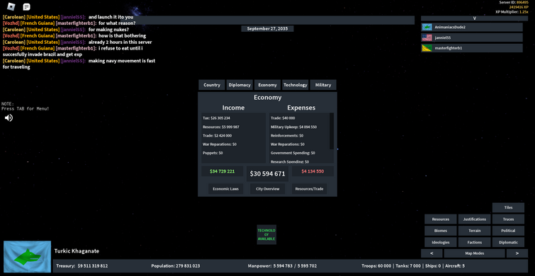Viewport: 535px width, 276px height.
Task: Select masterfighterb1 French Guiana flag icon
Action: point(427,48)
